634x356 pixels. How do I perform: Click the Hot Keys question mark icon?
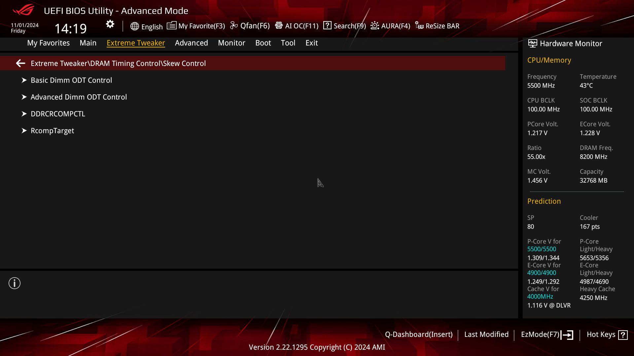pos(623,335)
